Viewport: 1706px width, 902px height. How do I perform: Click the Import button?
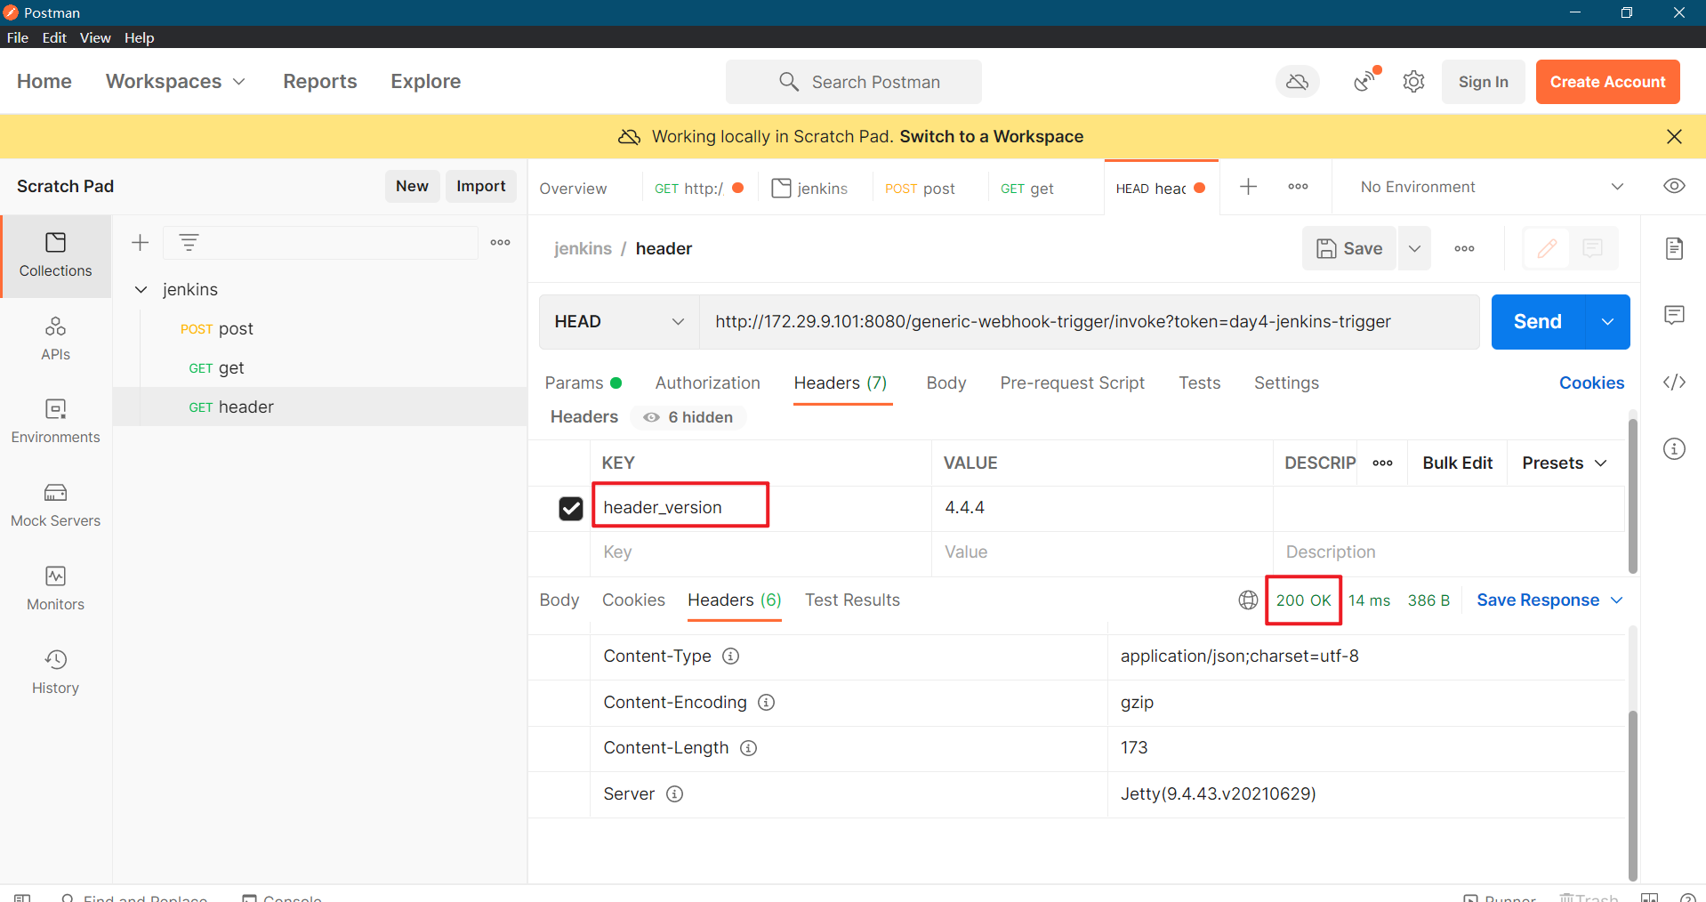coord(480,186)
